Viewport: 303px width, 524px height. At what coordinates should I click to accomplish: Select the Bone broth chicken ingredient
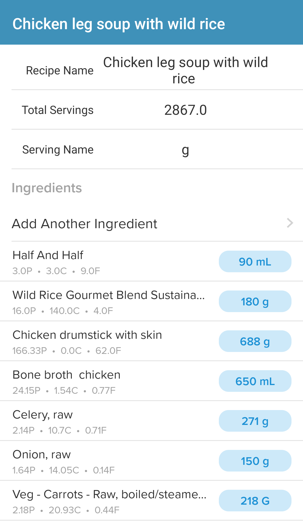[x=84, y=381]
